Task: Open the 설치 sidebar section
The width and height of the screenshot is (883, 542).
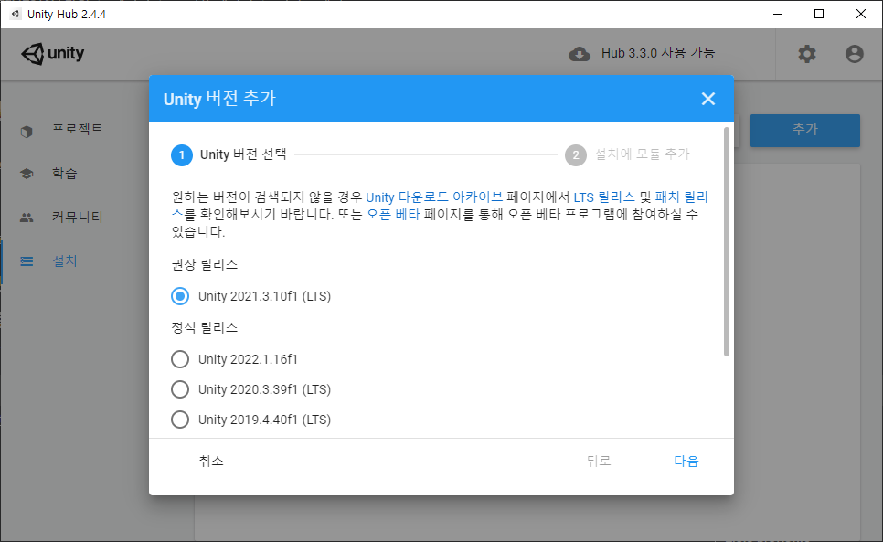Action: point(64,260)
